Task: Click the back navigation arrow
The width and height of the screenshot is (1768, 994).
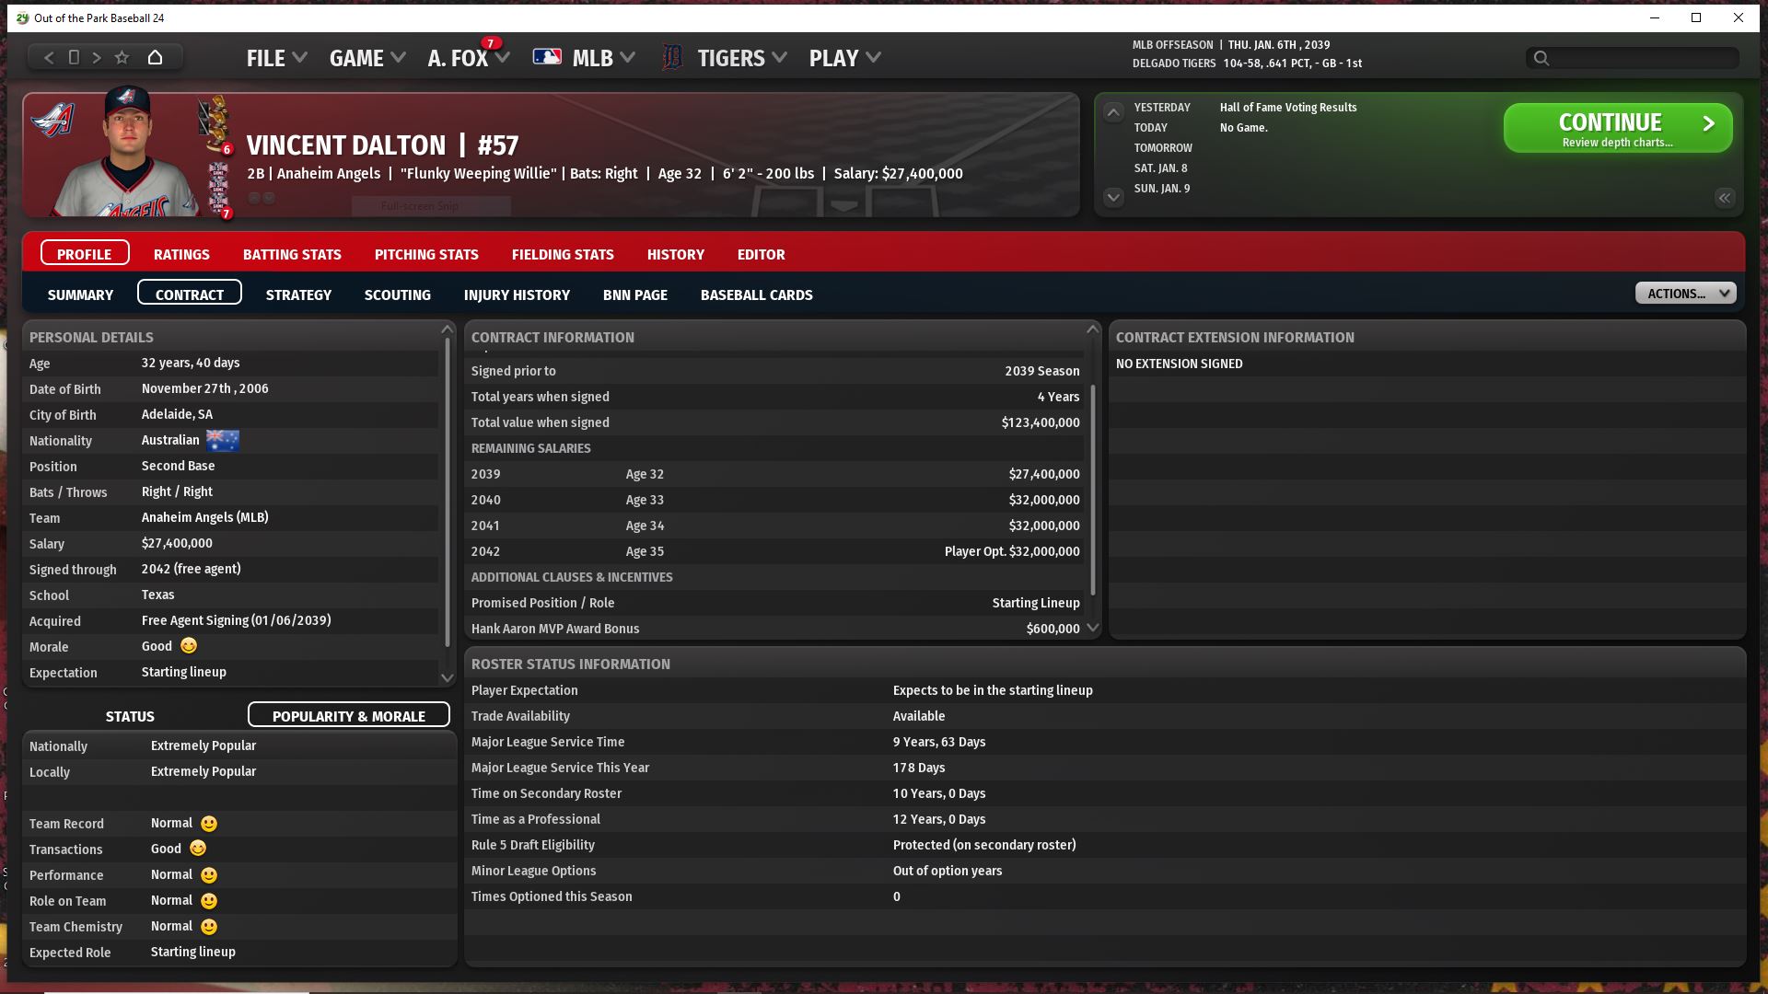Action: pos(49,57)
